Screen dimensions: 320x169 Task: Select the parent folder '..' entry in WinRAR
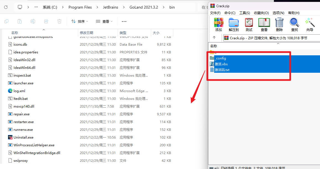(x=213, y=52)
